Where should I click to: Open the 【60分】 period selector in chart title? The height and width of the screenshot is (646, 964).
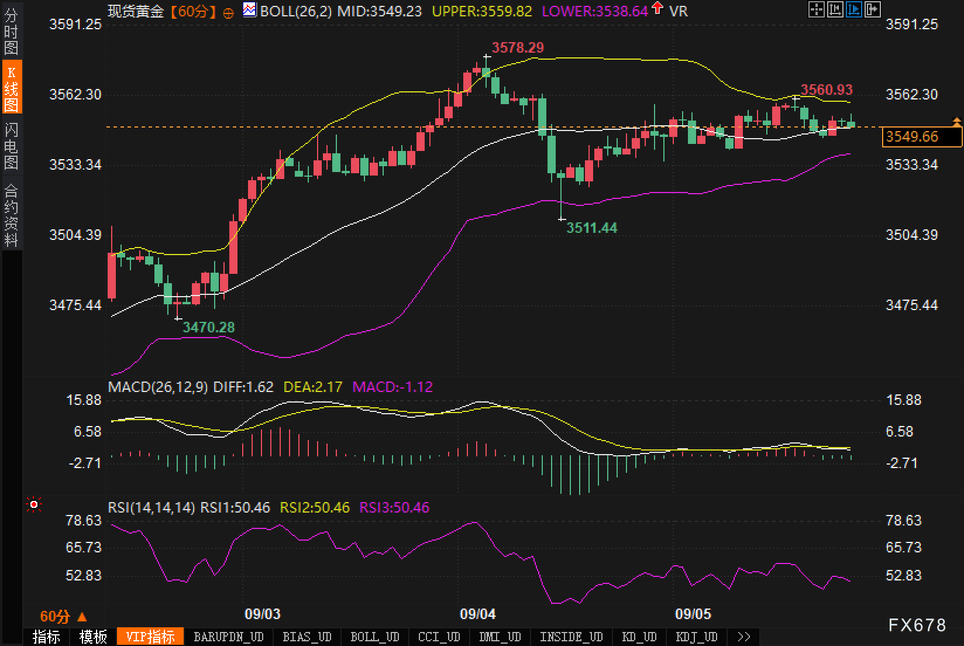point(193,11)
